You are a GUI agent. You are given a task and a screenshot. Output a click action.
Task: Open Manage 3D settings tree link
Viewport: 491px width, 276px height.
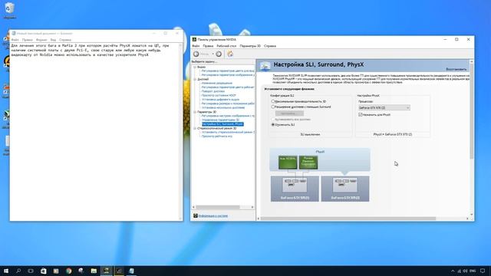(220, 120)
